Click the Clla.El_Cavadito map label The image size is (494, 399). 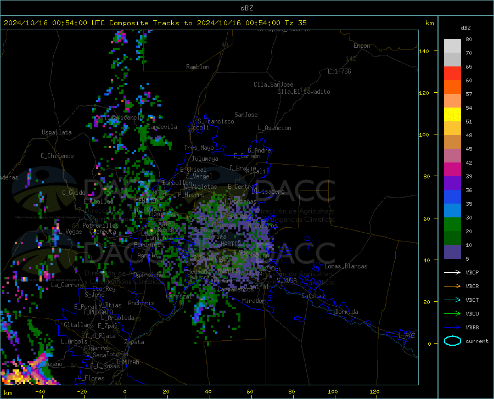pyautogui.click(x=304, y=92)
